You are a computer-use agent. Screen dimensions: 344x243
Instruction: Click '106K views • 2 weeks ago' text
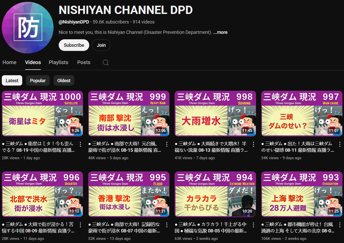point(284,239)
